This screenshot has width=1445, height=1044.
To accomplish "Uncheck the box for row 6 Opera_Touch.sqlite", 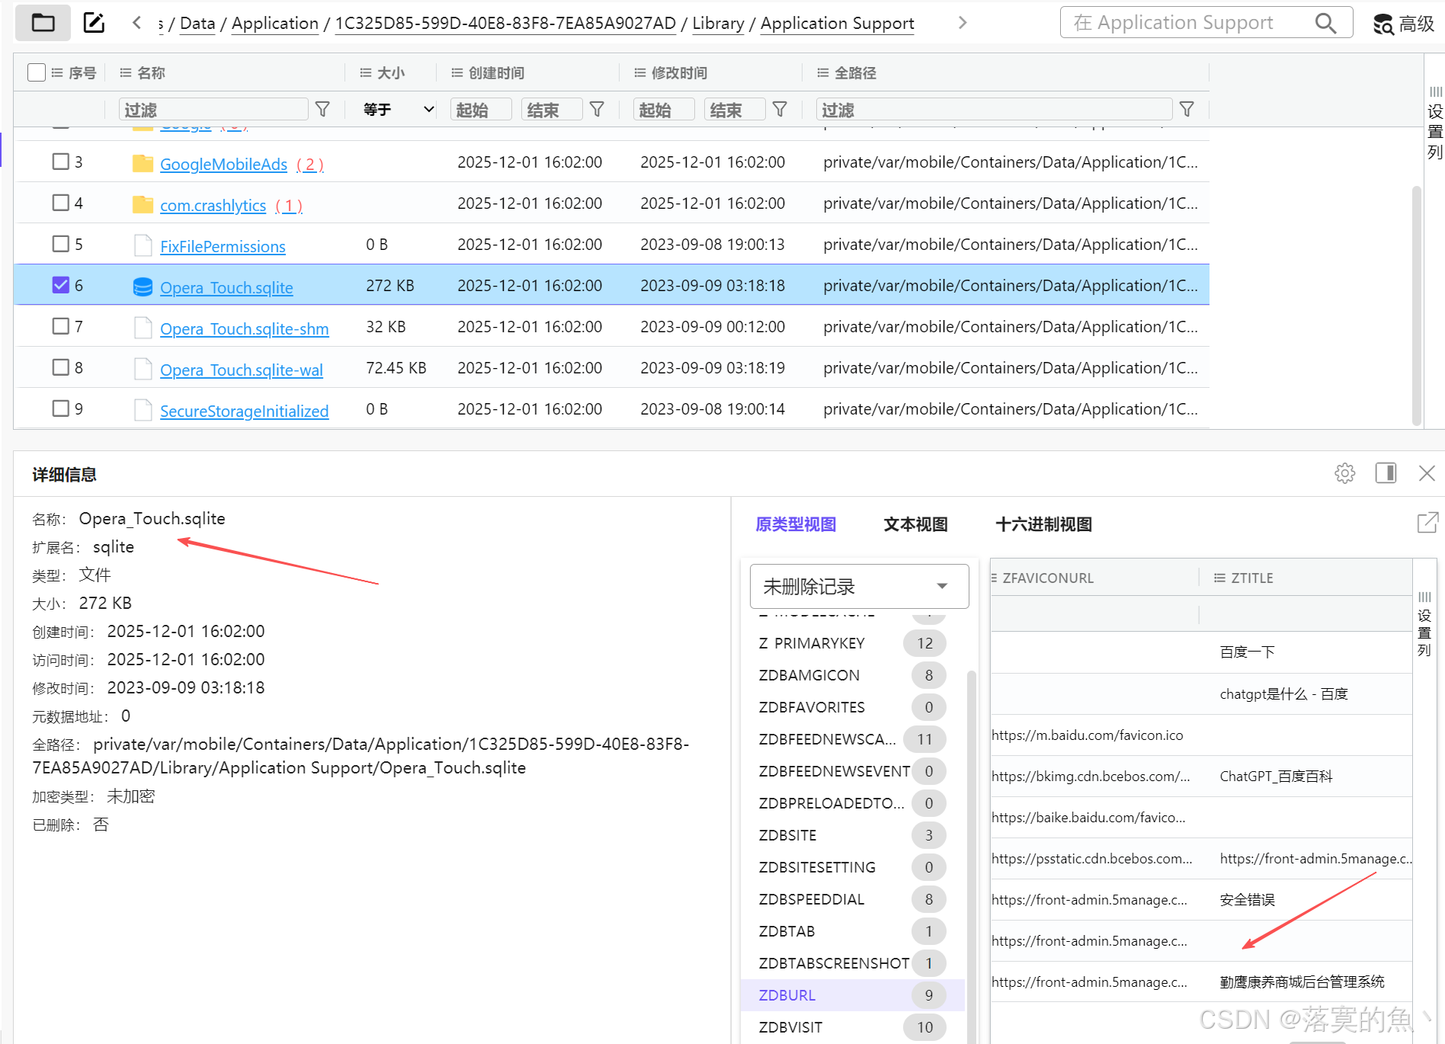I will coord(61,285).
